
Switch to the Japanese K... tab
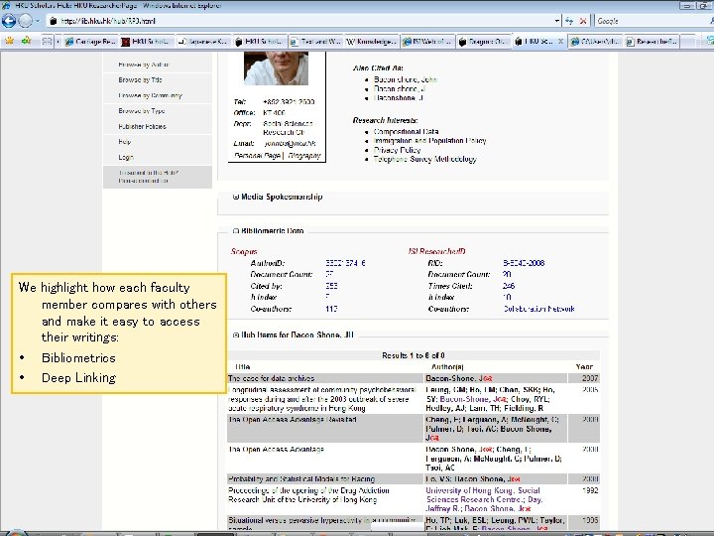click(202, 42)
